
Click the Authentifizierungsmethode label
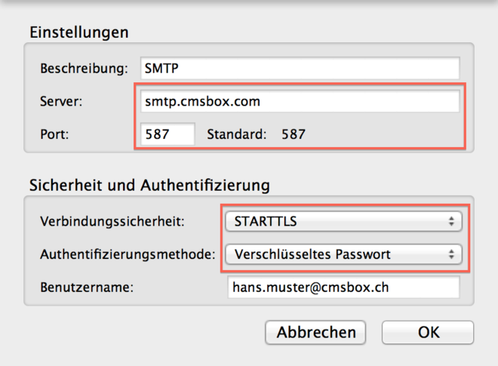pyautogui.click(x=127, y=255)
